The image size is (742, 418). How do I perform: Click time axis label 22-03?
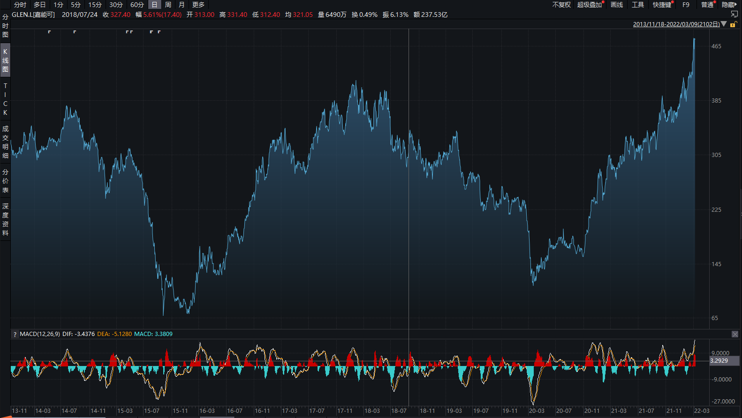point(702,411)
